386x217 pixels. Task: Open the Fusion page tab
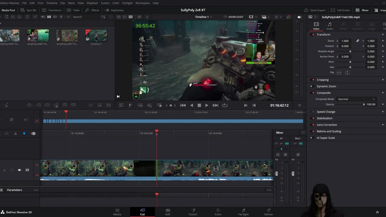(193, 212)
